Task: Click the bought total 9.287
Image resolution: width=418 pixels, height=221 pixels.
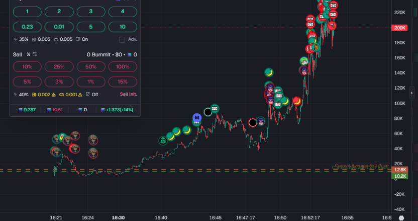Action: pyautogui.click(x=27, y=110)
